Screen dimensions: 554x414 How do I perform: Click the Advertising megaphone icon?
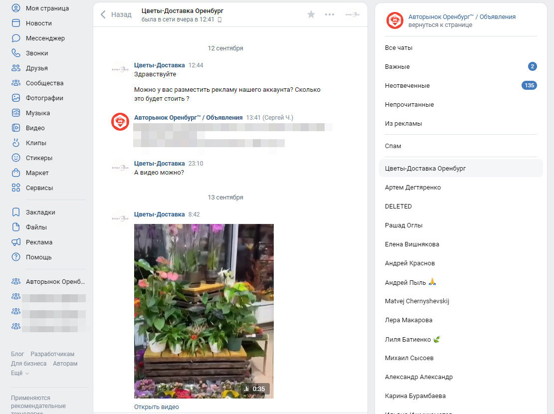(x=16, y=242)
